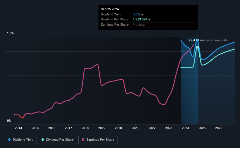Click the 2024 x-axis label

[x=185, y=128]
